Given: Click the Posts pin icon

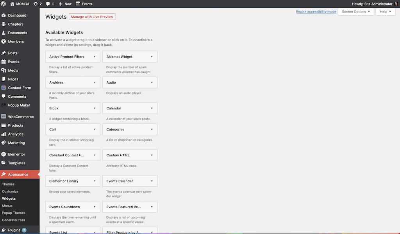Looking at the screenshot, I should tap(4, 53).
